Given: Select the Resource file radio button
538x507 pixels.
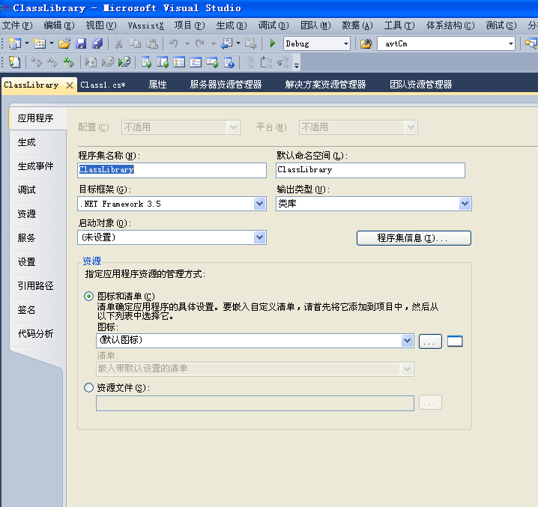Looking at the screenshot, I should tap(88, 388).
